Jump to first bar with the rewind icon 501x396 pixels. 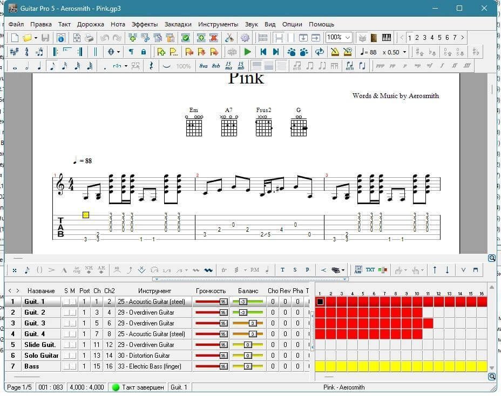click(x=263, y=52)
